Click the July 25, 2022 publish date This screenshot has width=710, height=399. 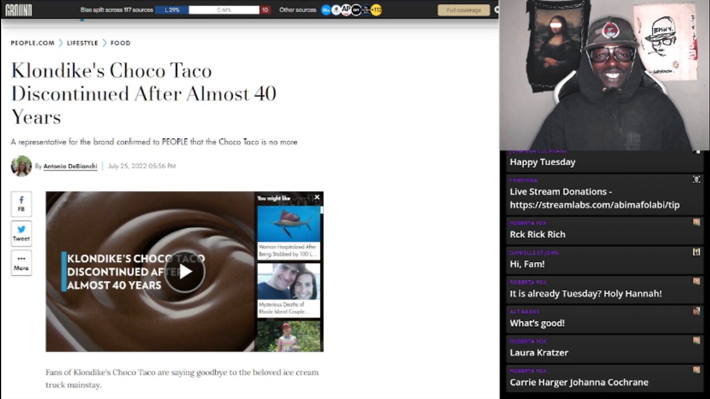(x=141, y=166)
